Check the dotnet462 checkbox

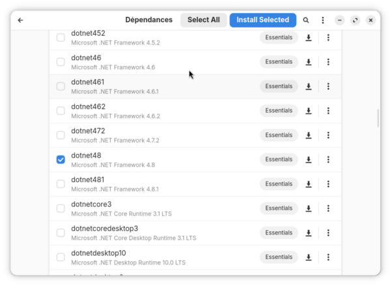pyautogui.click(x=61, y=110)
